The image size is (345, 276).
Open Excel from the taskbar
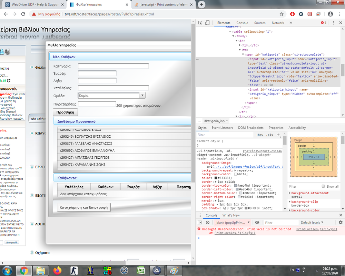[x=141, y=270]
